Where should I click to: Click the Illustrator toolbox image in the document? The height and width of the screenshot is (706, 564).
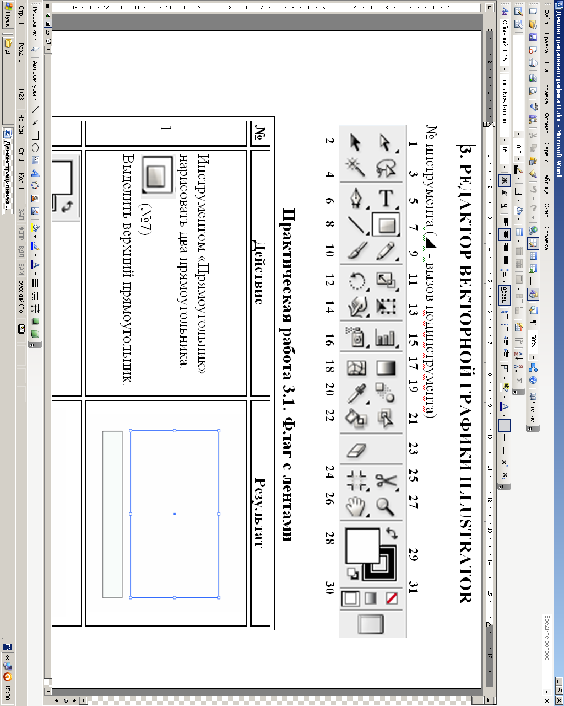pyautogui.click(x=372, y=382)
